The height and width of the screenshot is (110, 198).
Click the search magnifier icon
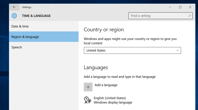point(189,16)
